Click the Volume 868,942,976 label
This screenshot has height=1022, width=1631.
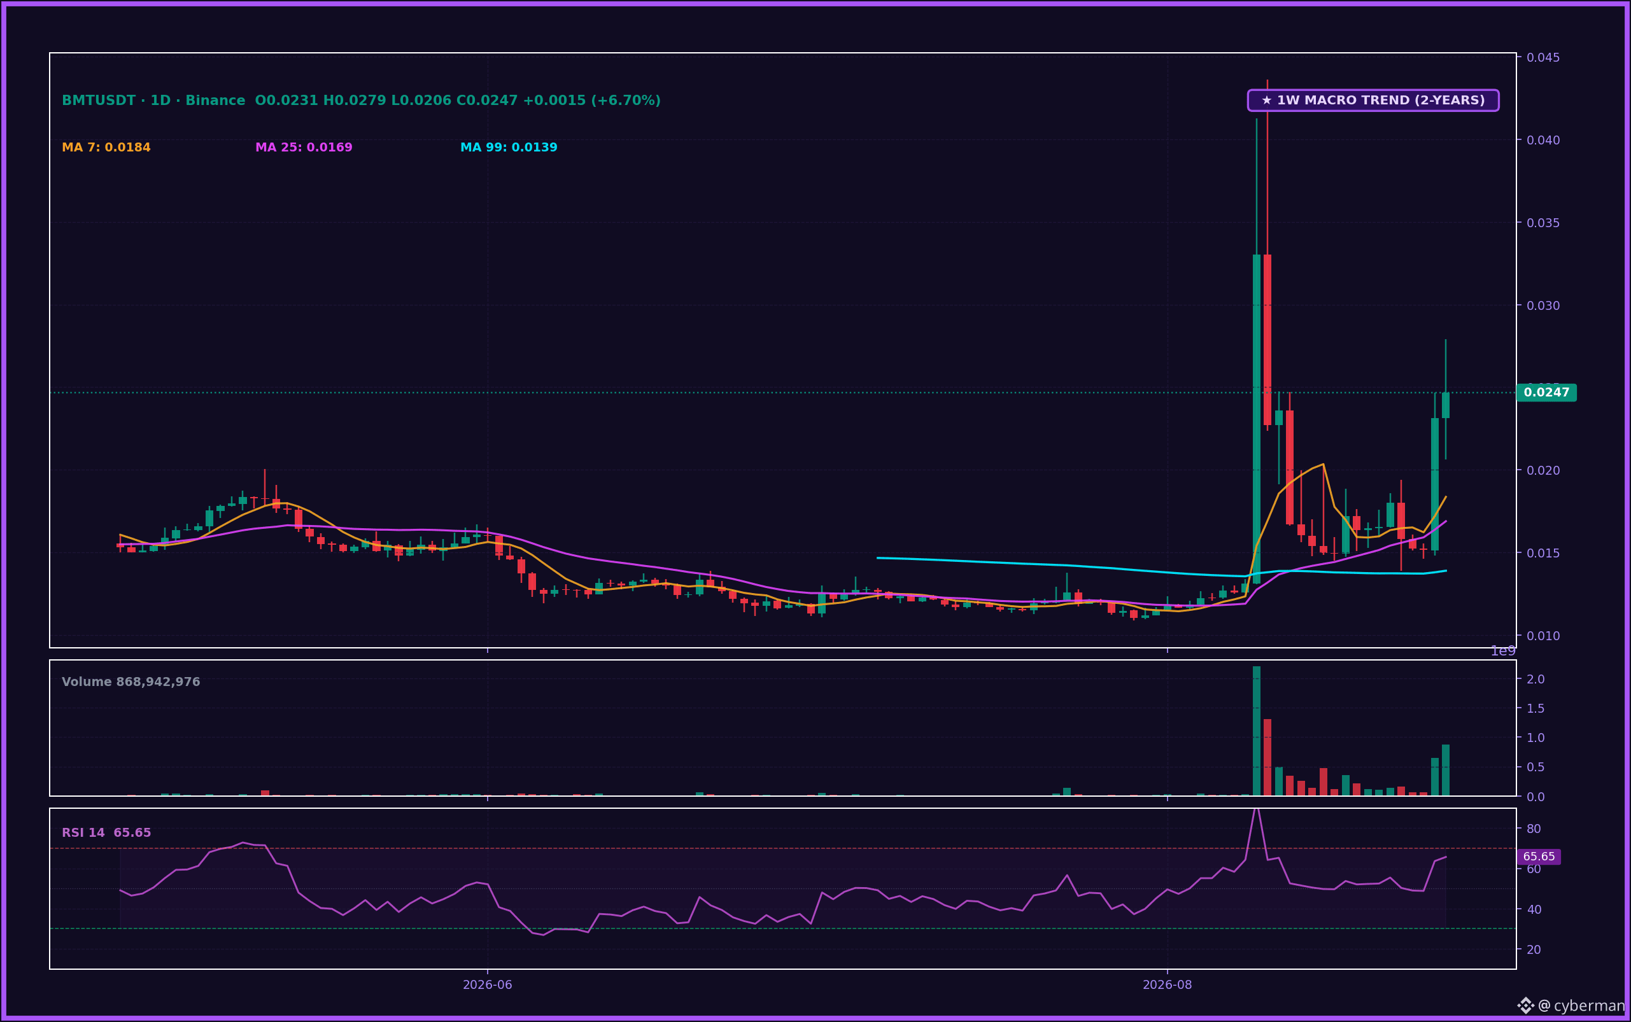(131, 682)
